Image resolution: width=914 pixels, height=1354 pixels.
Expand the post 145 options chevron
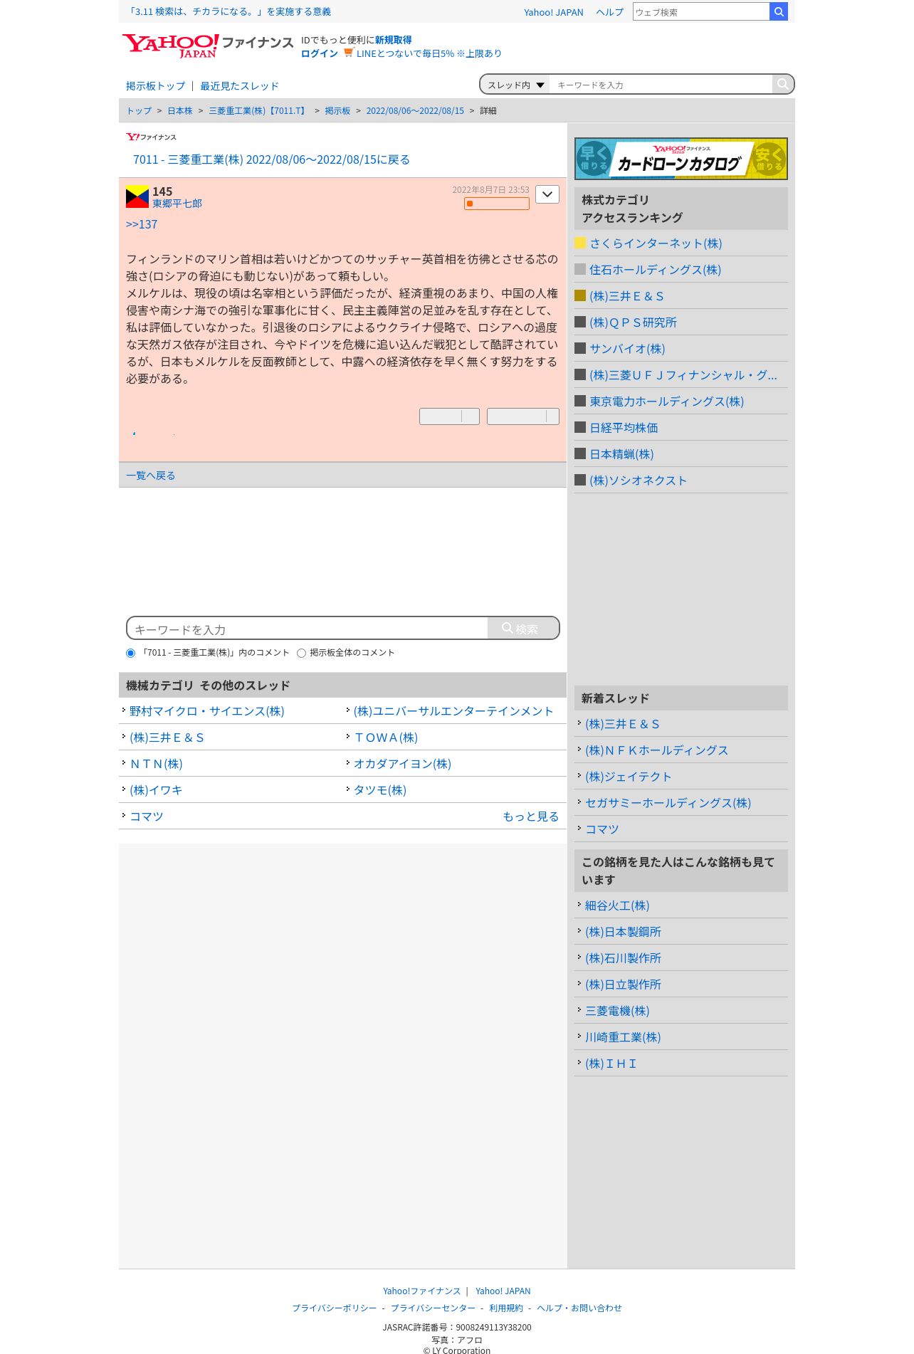(547, 194)
